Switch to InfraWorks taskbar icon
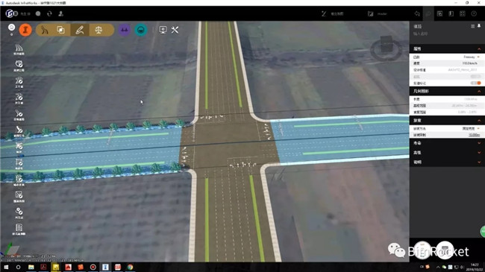This screenshot has height=272, width=485. 105,267
